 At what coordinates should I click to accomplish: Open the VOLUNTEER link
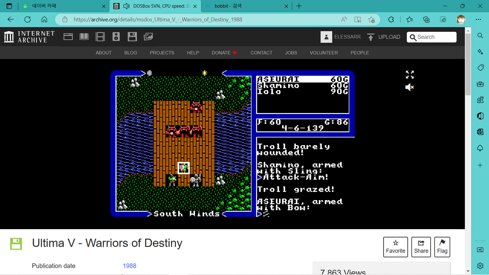324,53
